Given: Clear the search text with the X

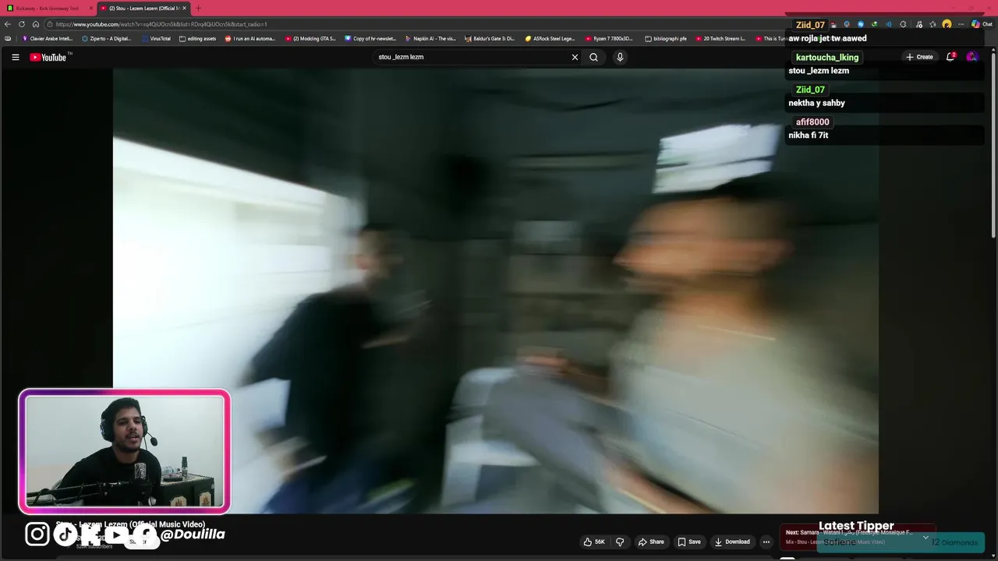Looking at the screenshot, I should (x=575, y=57).
